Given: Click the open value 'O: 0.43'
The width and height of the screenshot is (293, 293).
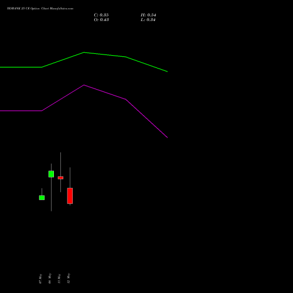Looking at the screenshot, I should (x=101, y=20).
